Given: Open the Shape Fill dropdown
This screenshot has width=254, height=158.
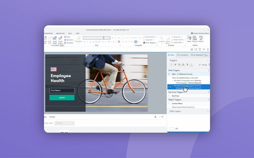Looking at the screenshot, I should coord(177,37).
